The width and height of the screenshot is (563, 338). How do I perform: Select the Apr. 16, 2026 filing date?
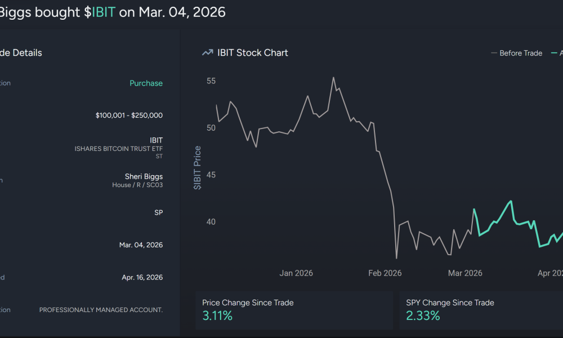coord(142,277)
